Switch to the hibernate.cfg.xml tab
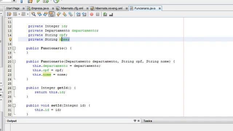 pos(72,8)
